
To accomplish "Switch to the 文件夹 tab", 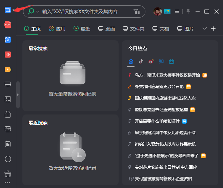I will 134,29.
